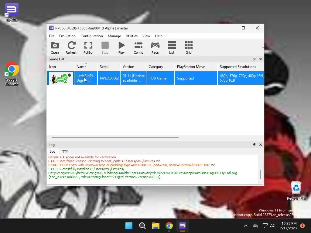311x233 pixels.
Task: Open the Google Chrome desktop shortcut
Action: 12,74
